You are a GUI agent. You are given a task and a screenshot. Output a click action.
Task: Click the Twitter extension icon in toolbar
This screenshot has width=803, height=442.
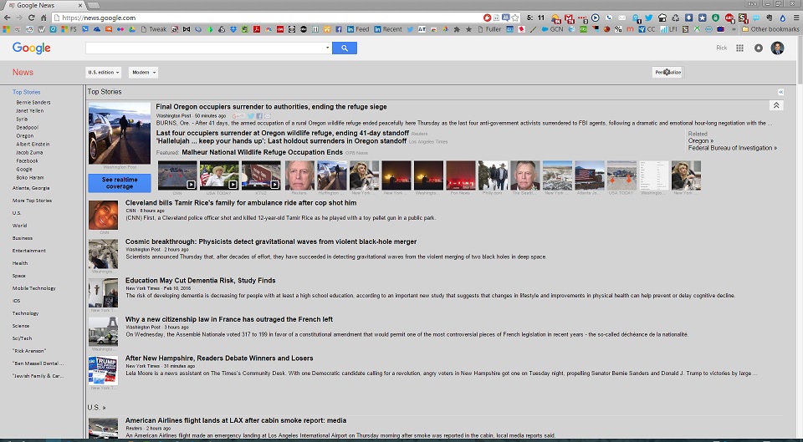tap(649, 18)
